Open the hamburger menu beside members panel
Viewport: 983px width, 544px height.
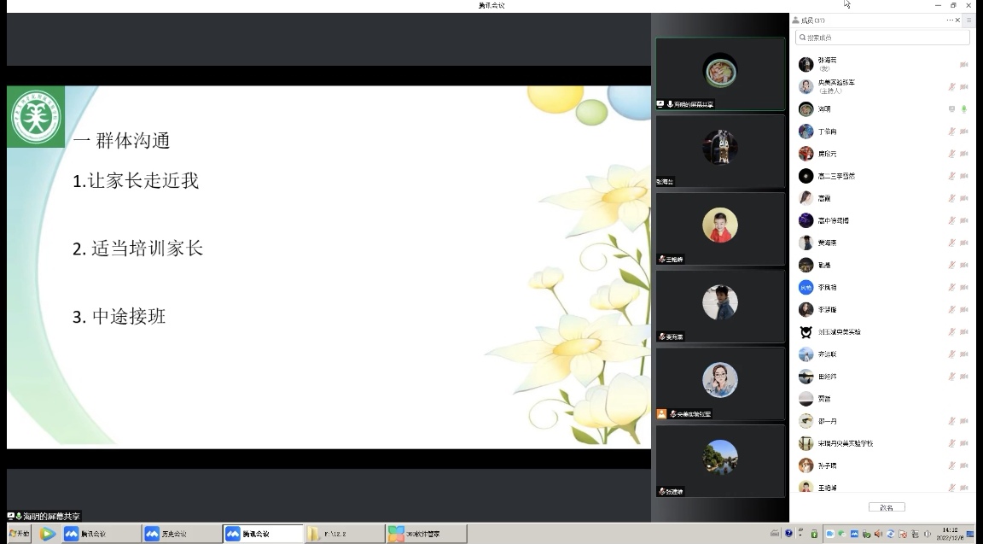tap(968, 20)
